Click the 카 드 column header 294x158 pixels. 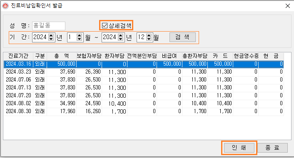coord(220,56)
